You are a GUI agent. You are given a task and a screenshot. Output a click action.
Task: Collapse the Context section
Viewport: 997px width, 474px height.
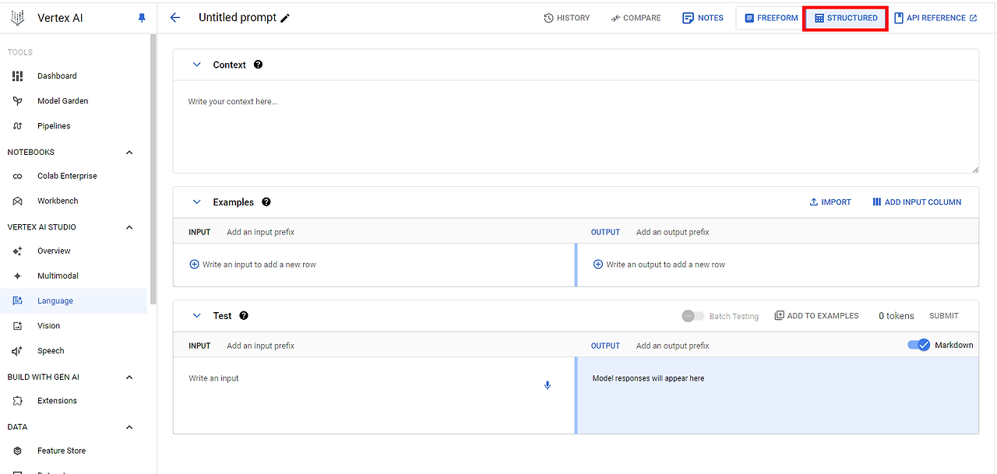196,65
